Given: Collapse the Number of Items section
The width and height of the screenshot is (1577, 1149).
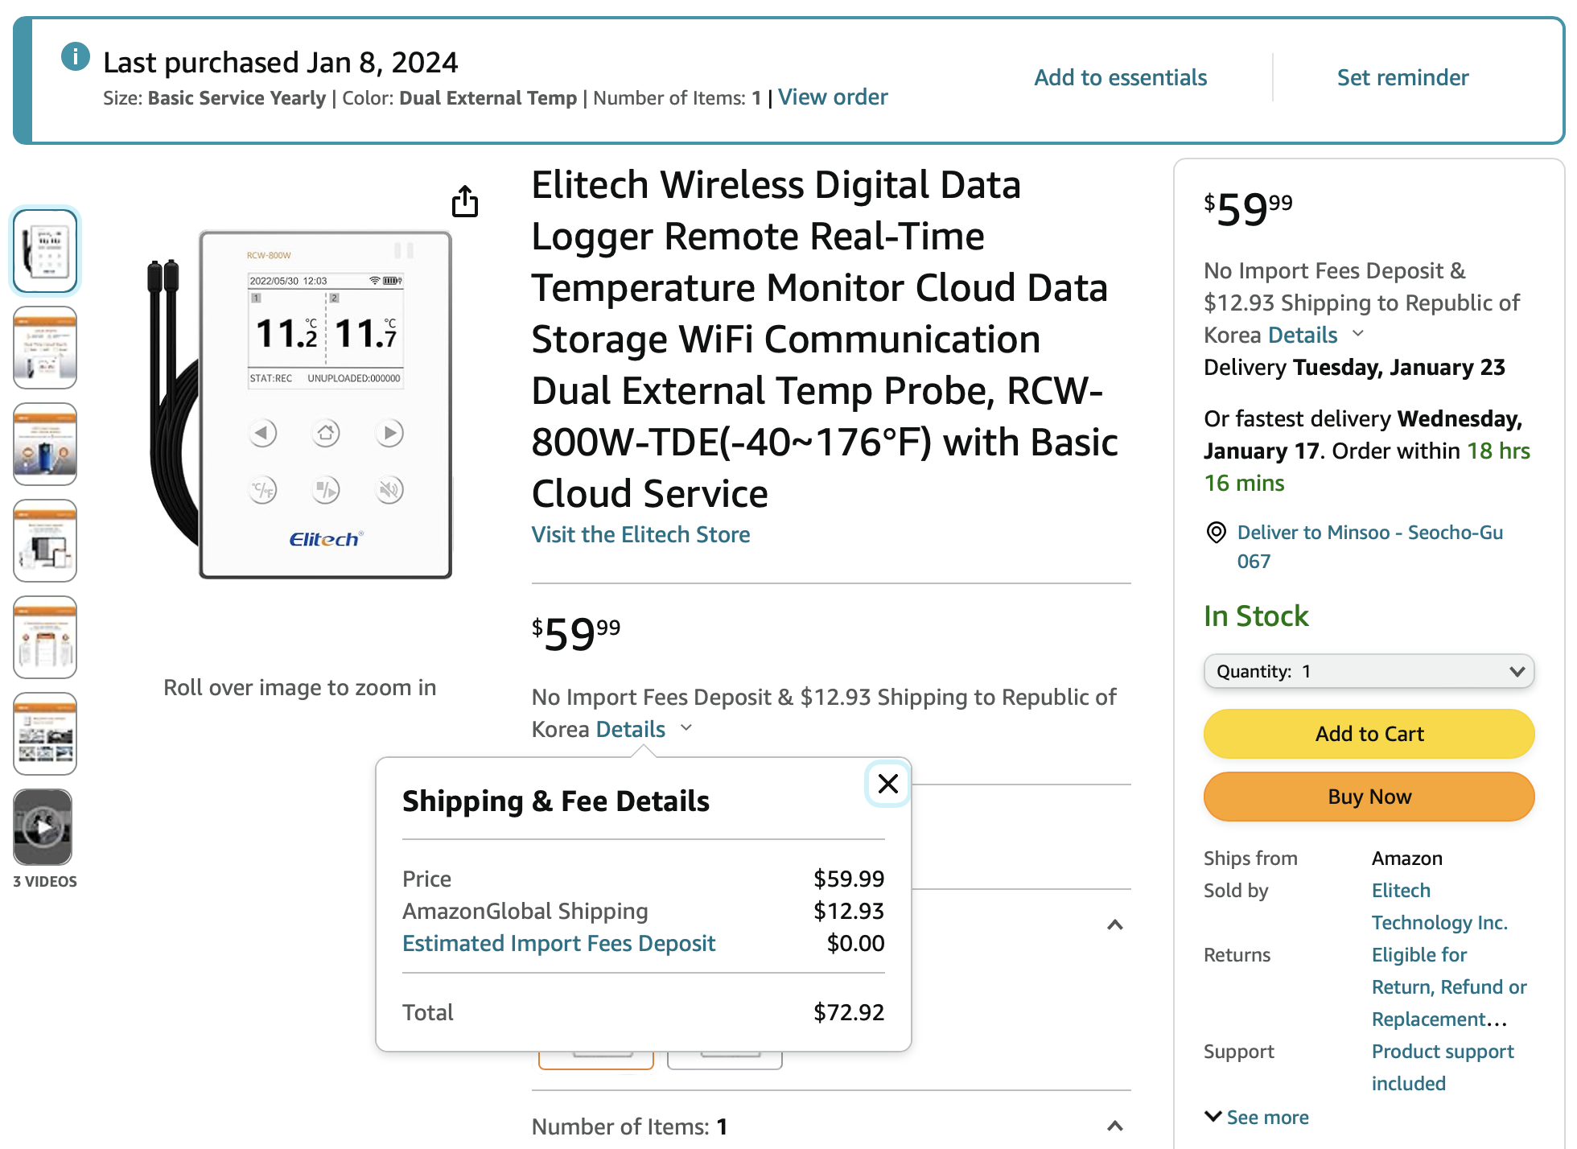Looking at the screenshot, I should pos(1114,1126).
